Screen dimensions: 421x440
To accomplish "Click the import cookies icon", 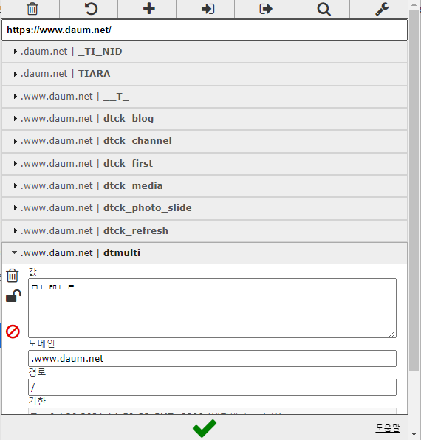I will tap(208, 9).
